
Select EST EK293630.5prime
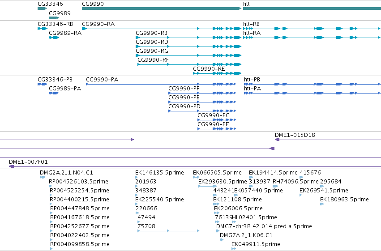pos(223,182)
